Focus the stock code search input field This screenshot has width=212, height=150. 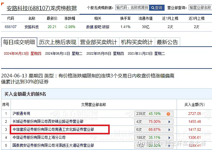[x=132, y=7]
